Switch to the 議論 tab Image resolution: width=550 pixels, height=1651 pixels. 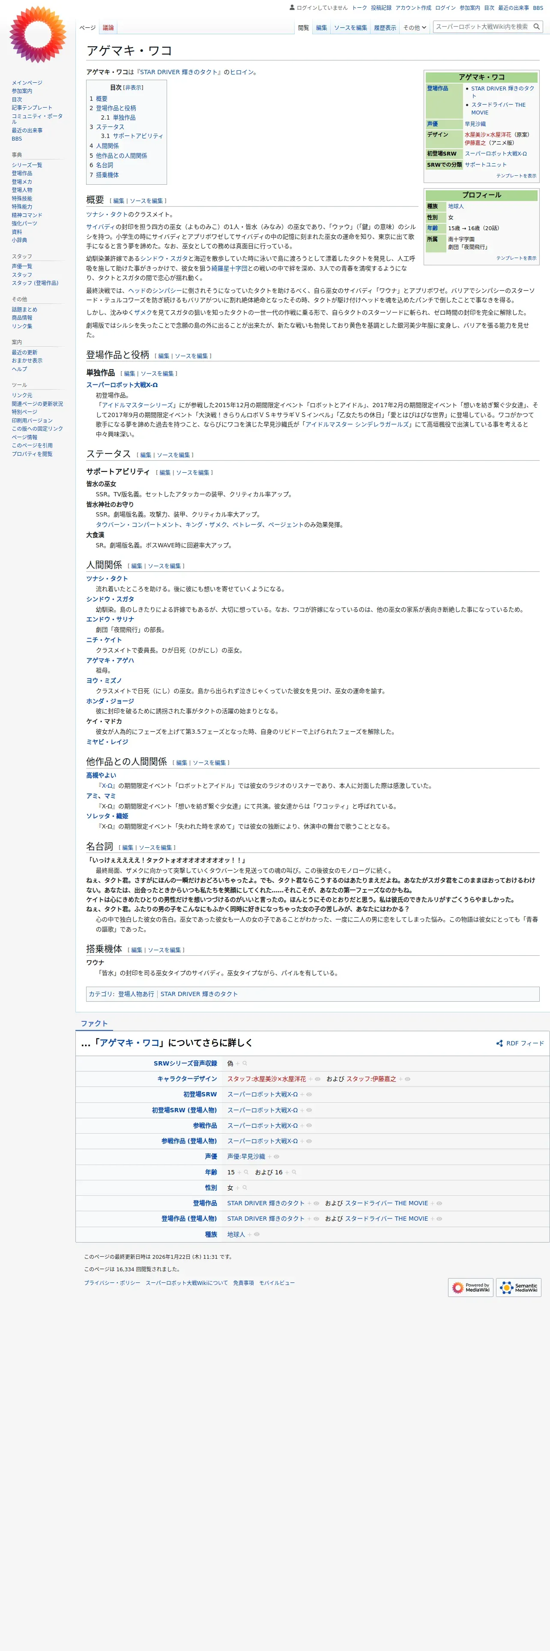point(108,27)
